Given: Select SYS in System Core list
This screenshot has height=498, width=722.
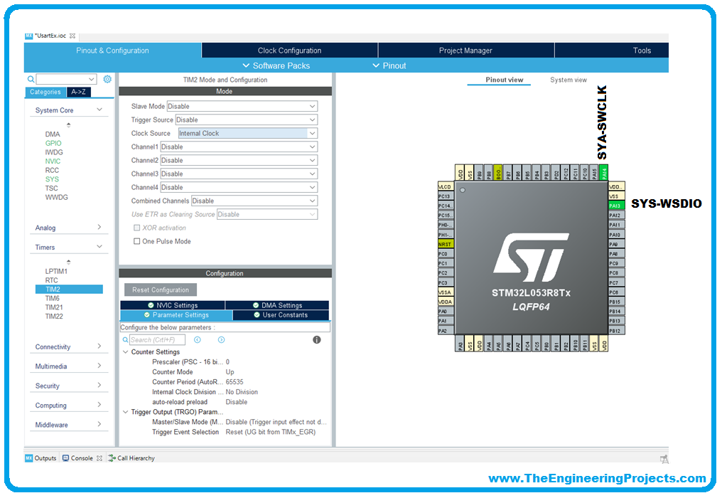Looking at the screenshot, I should point(52,179).
